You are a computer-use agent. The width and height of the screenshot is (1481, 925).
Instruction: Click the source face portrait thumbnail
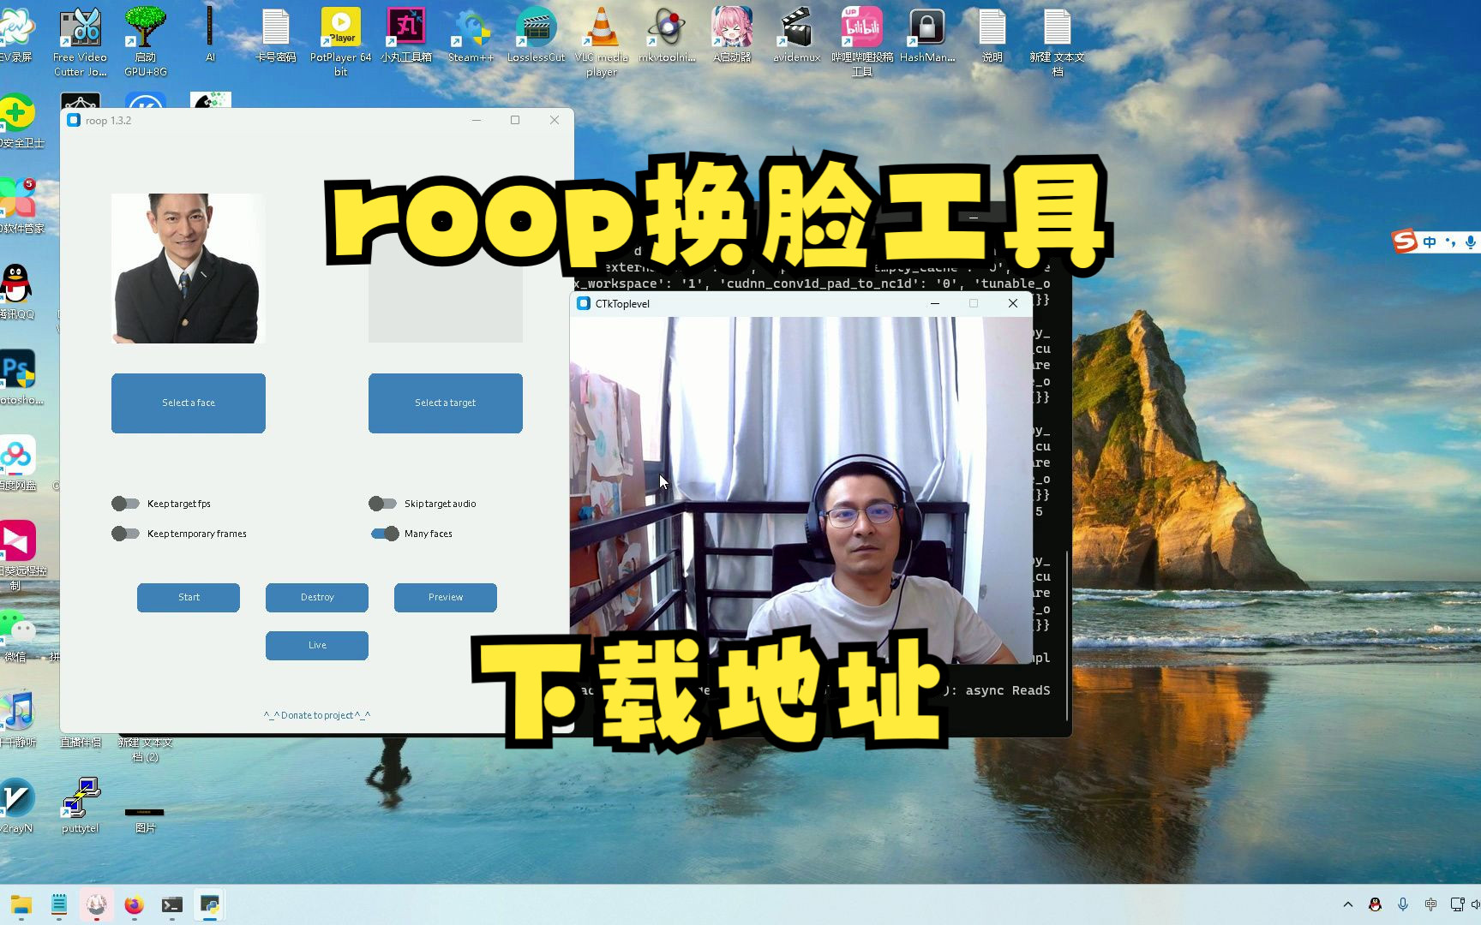click(x=189, y=268)
